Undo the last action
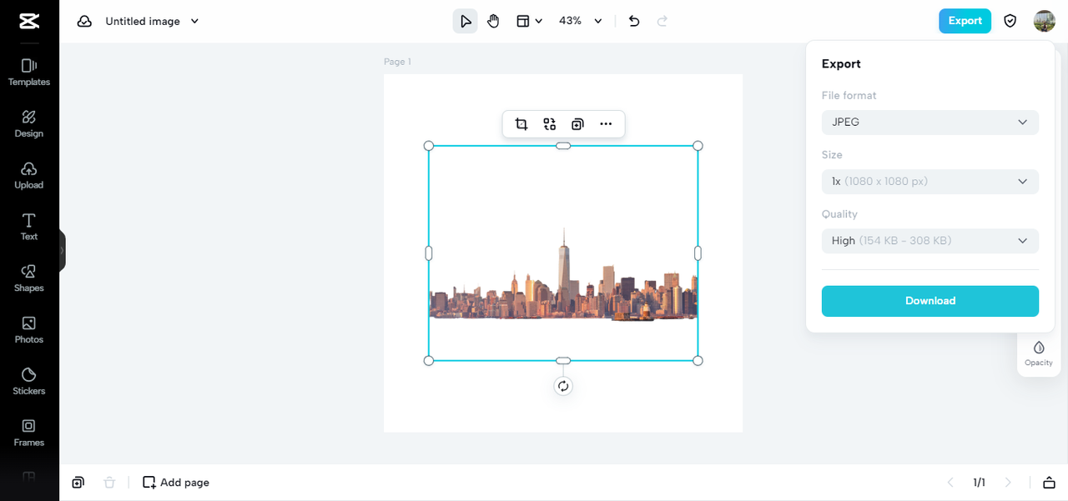Viewport: 1068px width, 501px height. 634,21
